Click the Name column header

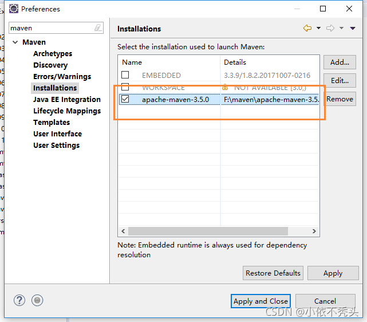pos(169,62)
